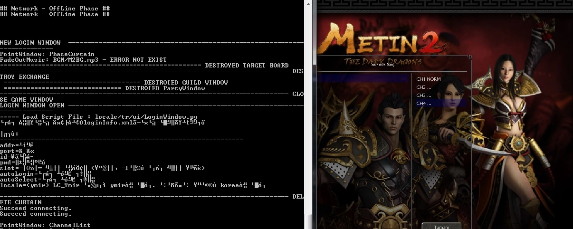Click 'PointWindow: ChannelList' console line
The width and height of the screenshot is (573, 229).
(46, 225)
